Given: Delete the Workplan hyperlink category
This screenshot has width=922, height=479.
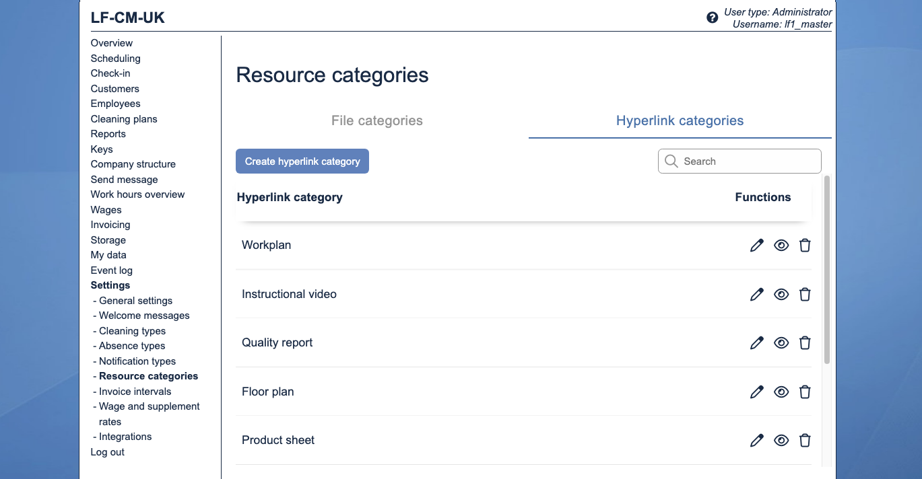Looking at the screenshot, I should tap(805, 246).
